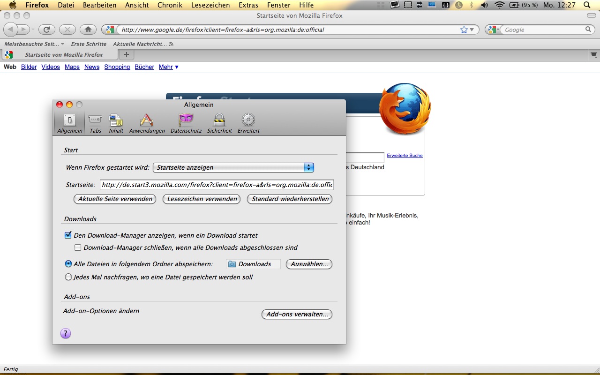Open the dropdown arrow beside the bookmark star
600x375 pixels.
(x=472, y=30)
